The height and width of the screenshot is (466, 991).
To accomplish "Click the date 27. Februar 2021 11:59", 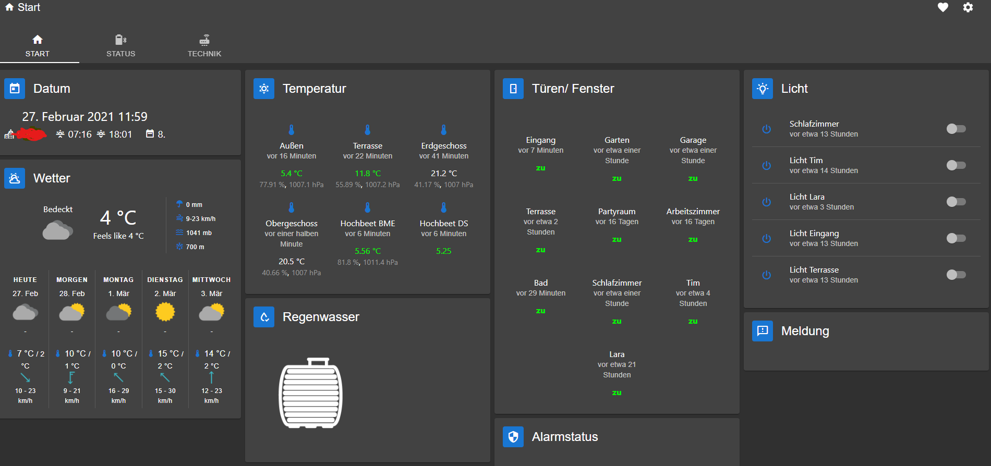I will (x=84, y=116).
